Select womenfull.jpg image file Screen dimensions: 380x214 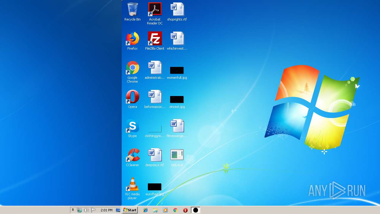coord(177,73)
